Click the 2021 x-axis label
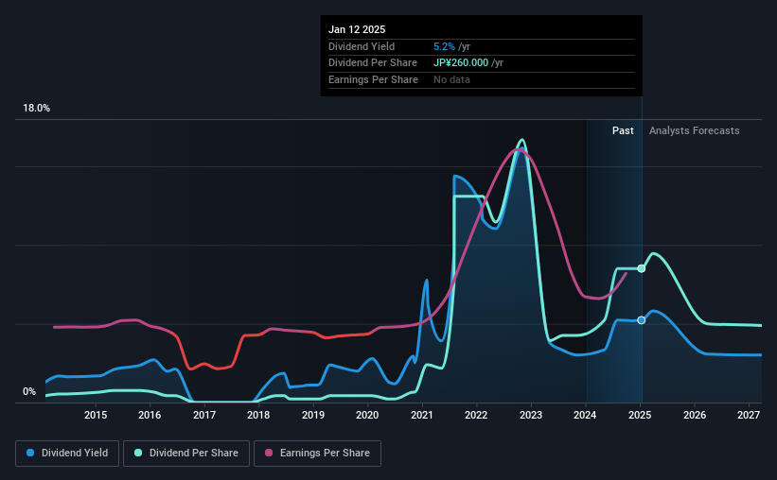The image size is (777, 480). coord(422,415)
